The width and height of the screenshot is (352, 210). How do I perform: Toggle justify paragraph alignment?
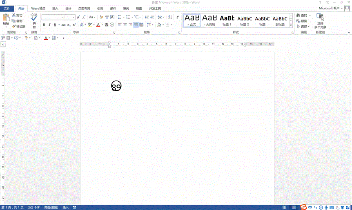pos(136,25)
